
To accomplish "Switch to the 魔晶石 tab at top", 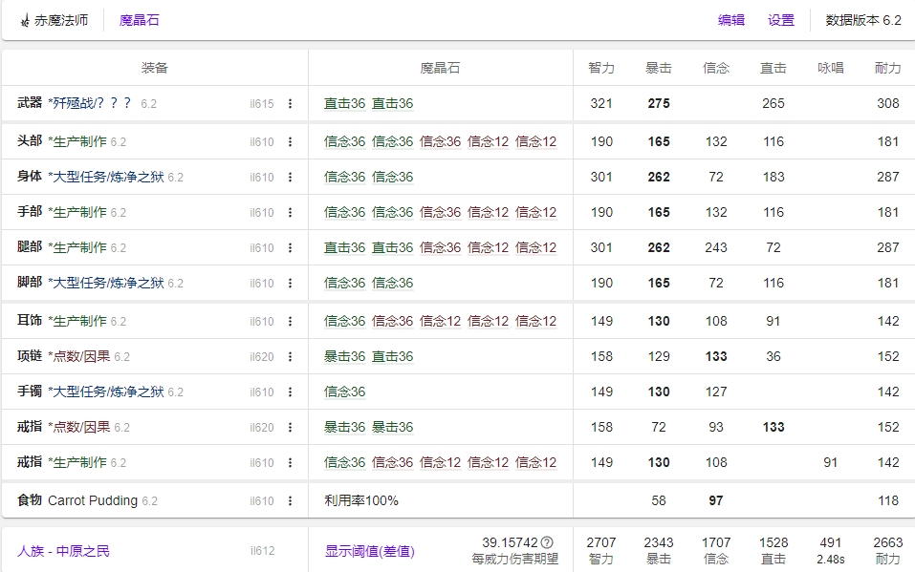I will tap(140, 20).
